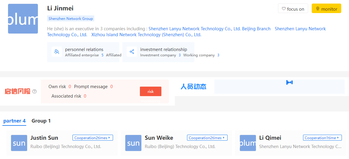
Task: Click the question mark help icon
Action: coord(35,91)
